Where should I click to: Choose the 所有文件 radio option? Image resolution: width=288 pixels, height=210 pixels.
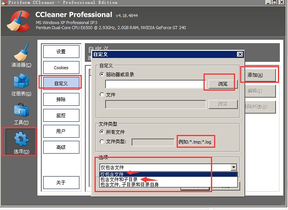point(102,132)
